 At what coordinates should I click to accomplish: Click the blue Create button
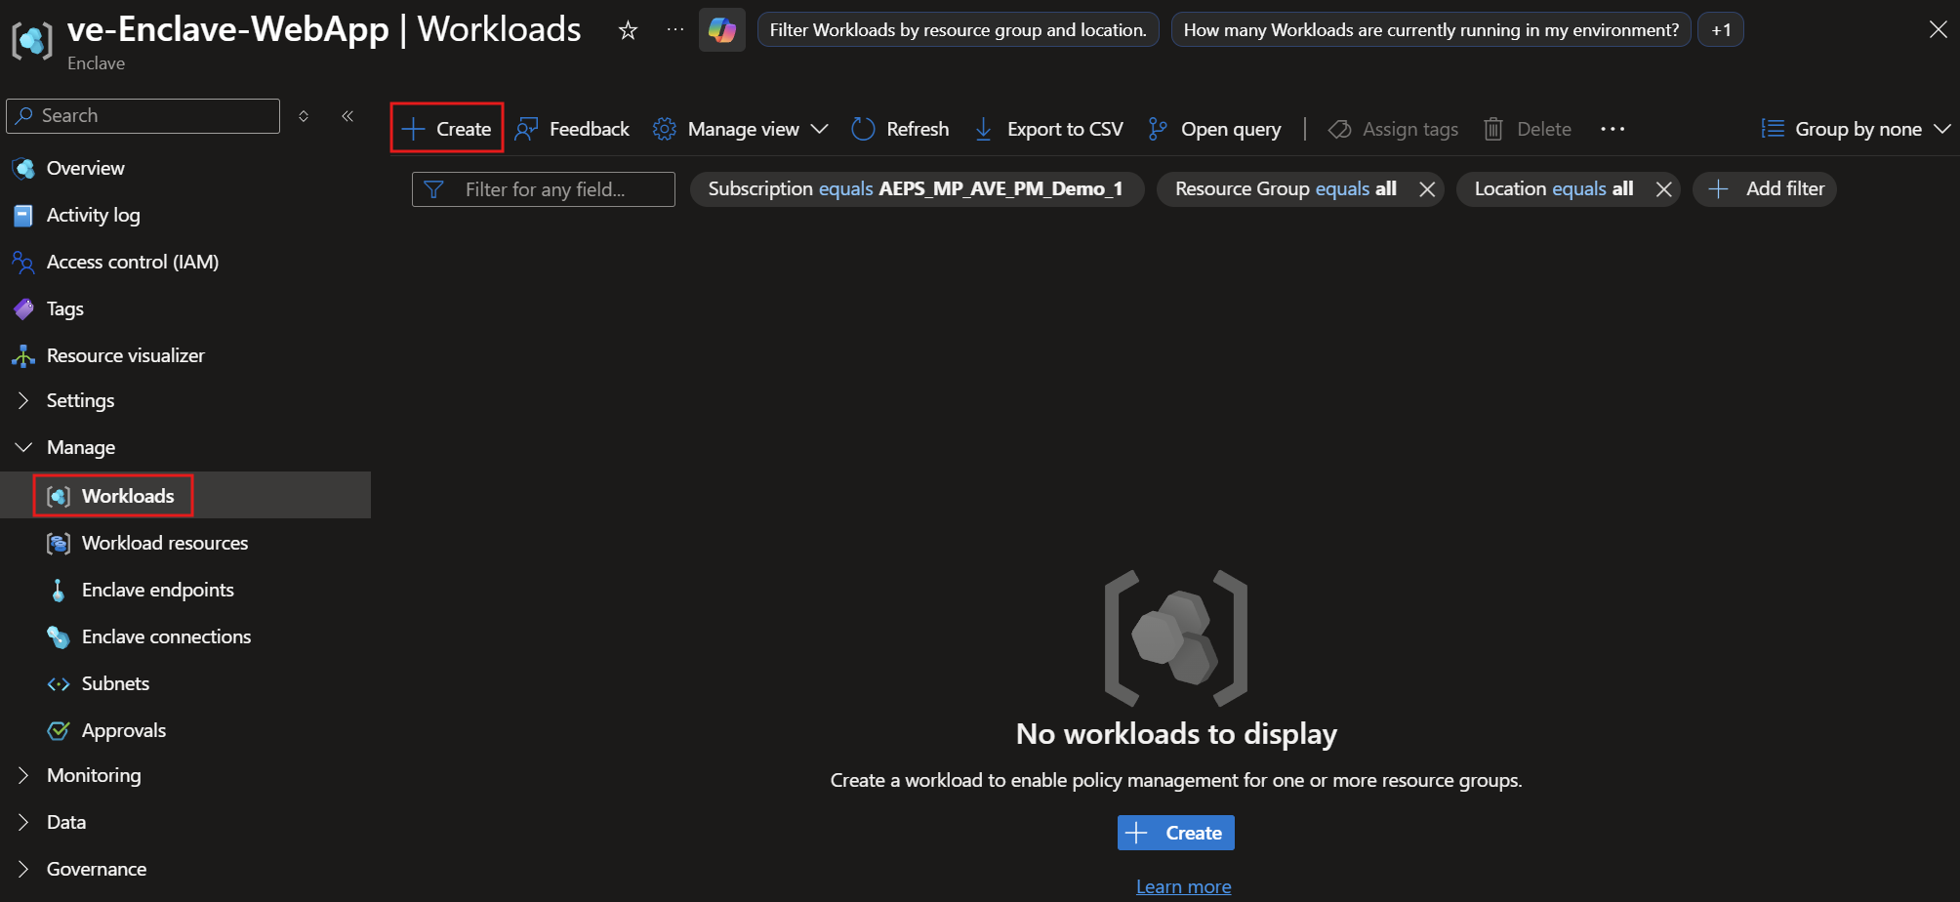[x=1176, y=833]
